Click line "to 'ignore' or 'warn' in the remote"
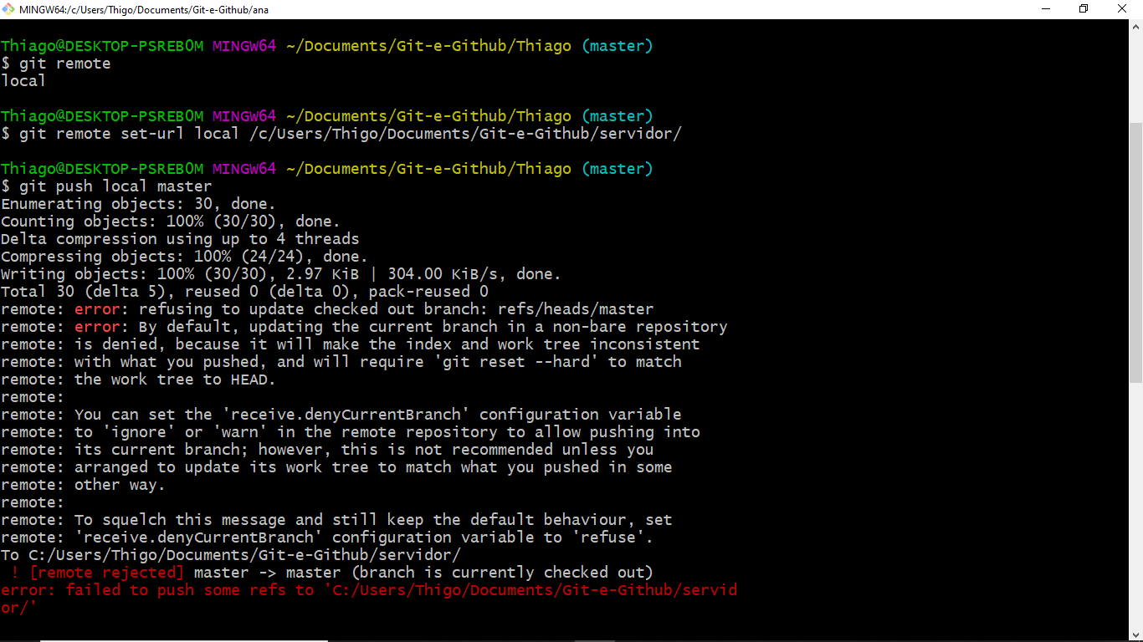The width and height of the screenshot is (1143, 642). pyautogui.click(x=351, y=432)
